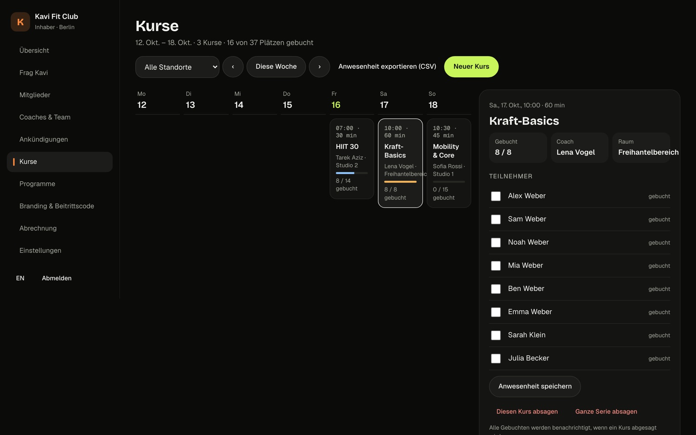Create a Neuer Kurs

(x=471, y=67)
